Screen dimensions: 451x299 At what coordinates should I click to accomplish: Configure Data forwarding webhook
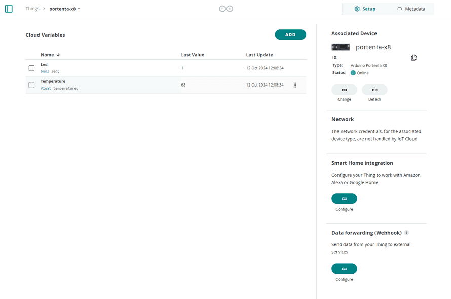pos(344,269)
